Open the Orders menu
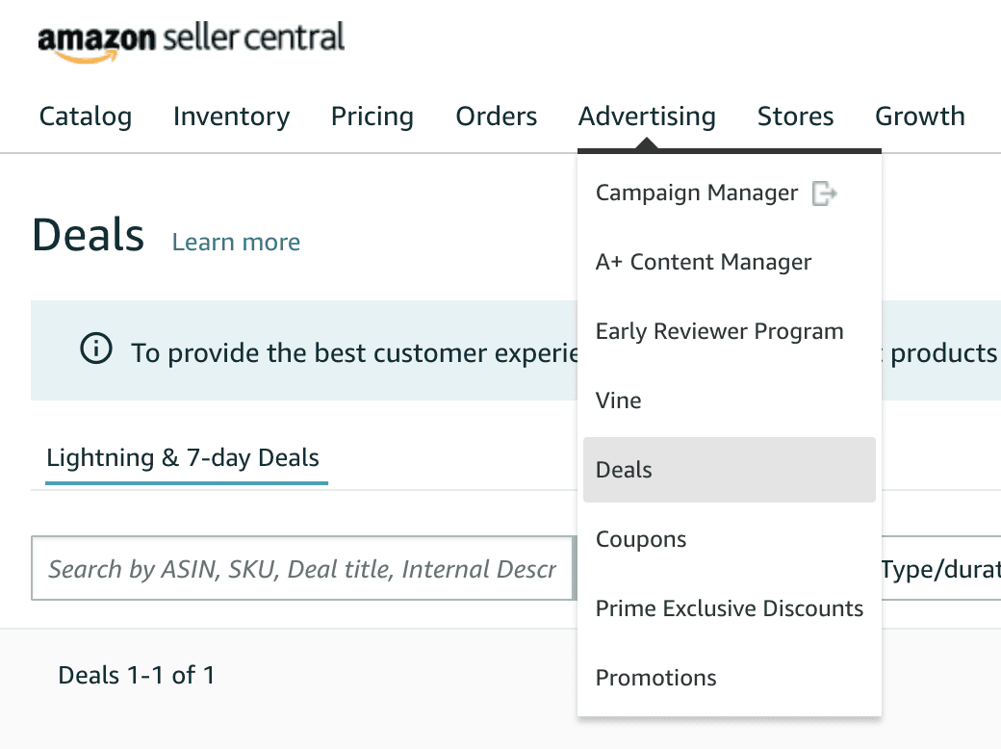Screen dimensions: 1001x749 [496, 116]
